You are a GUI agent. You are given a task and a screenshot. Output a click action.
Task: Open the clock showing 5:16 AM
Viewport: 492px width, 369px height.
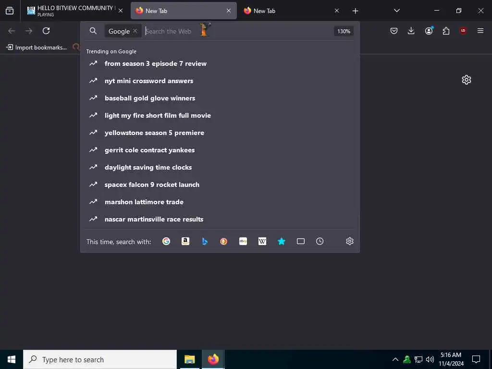pyautogui.click(x=451, y=359)
